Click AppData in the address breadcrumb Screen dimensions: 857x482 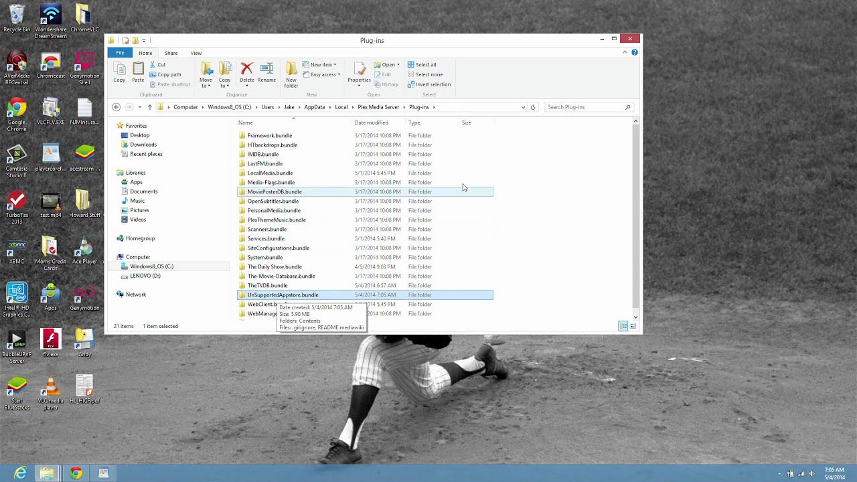coord(315,107)
